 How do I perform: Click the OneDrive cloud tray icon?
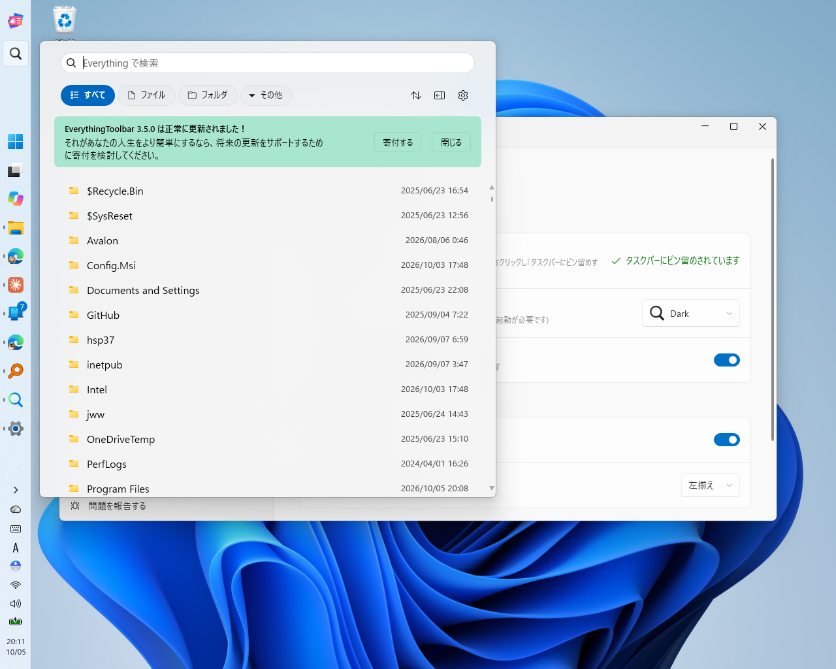click(16, 510)
